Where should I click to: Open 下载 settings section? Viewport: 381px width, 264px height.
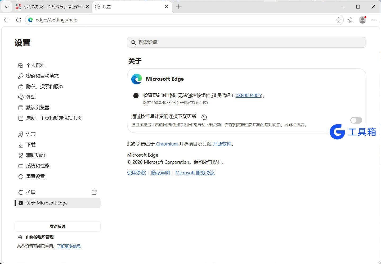[x=57, y=145]
